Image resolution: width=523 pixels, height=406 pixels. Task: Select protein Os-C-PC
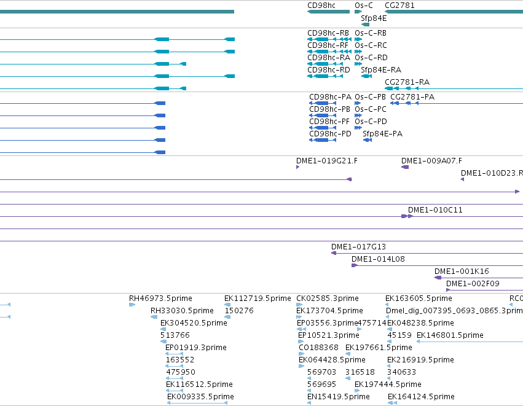[371, 109]
